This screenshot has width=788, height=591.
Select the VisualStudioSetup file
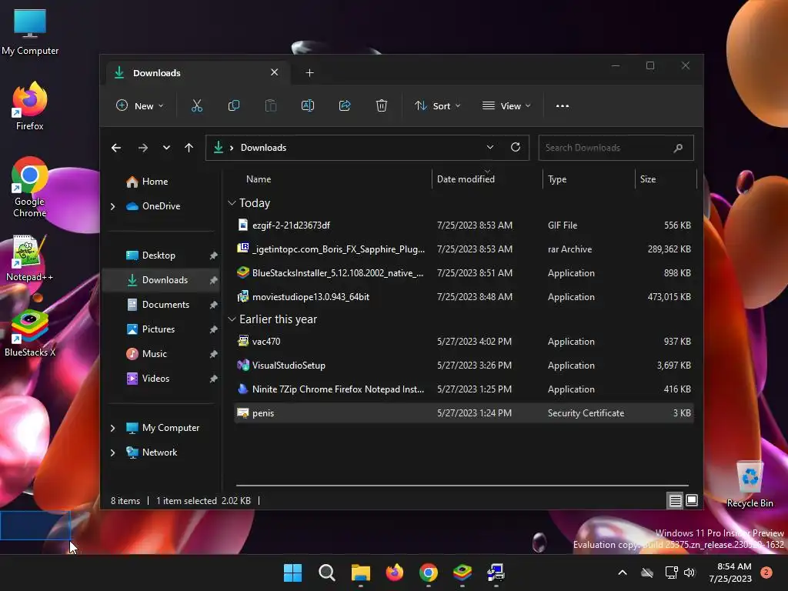pyautogui.click(x=464, y=366)
